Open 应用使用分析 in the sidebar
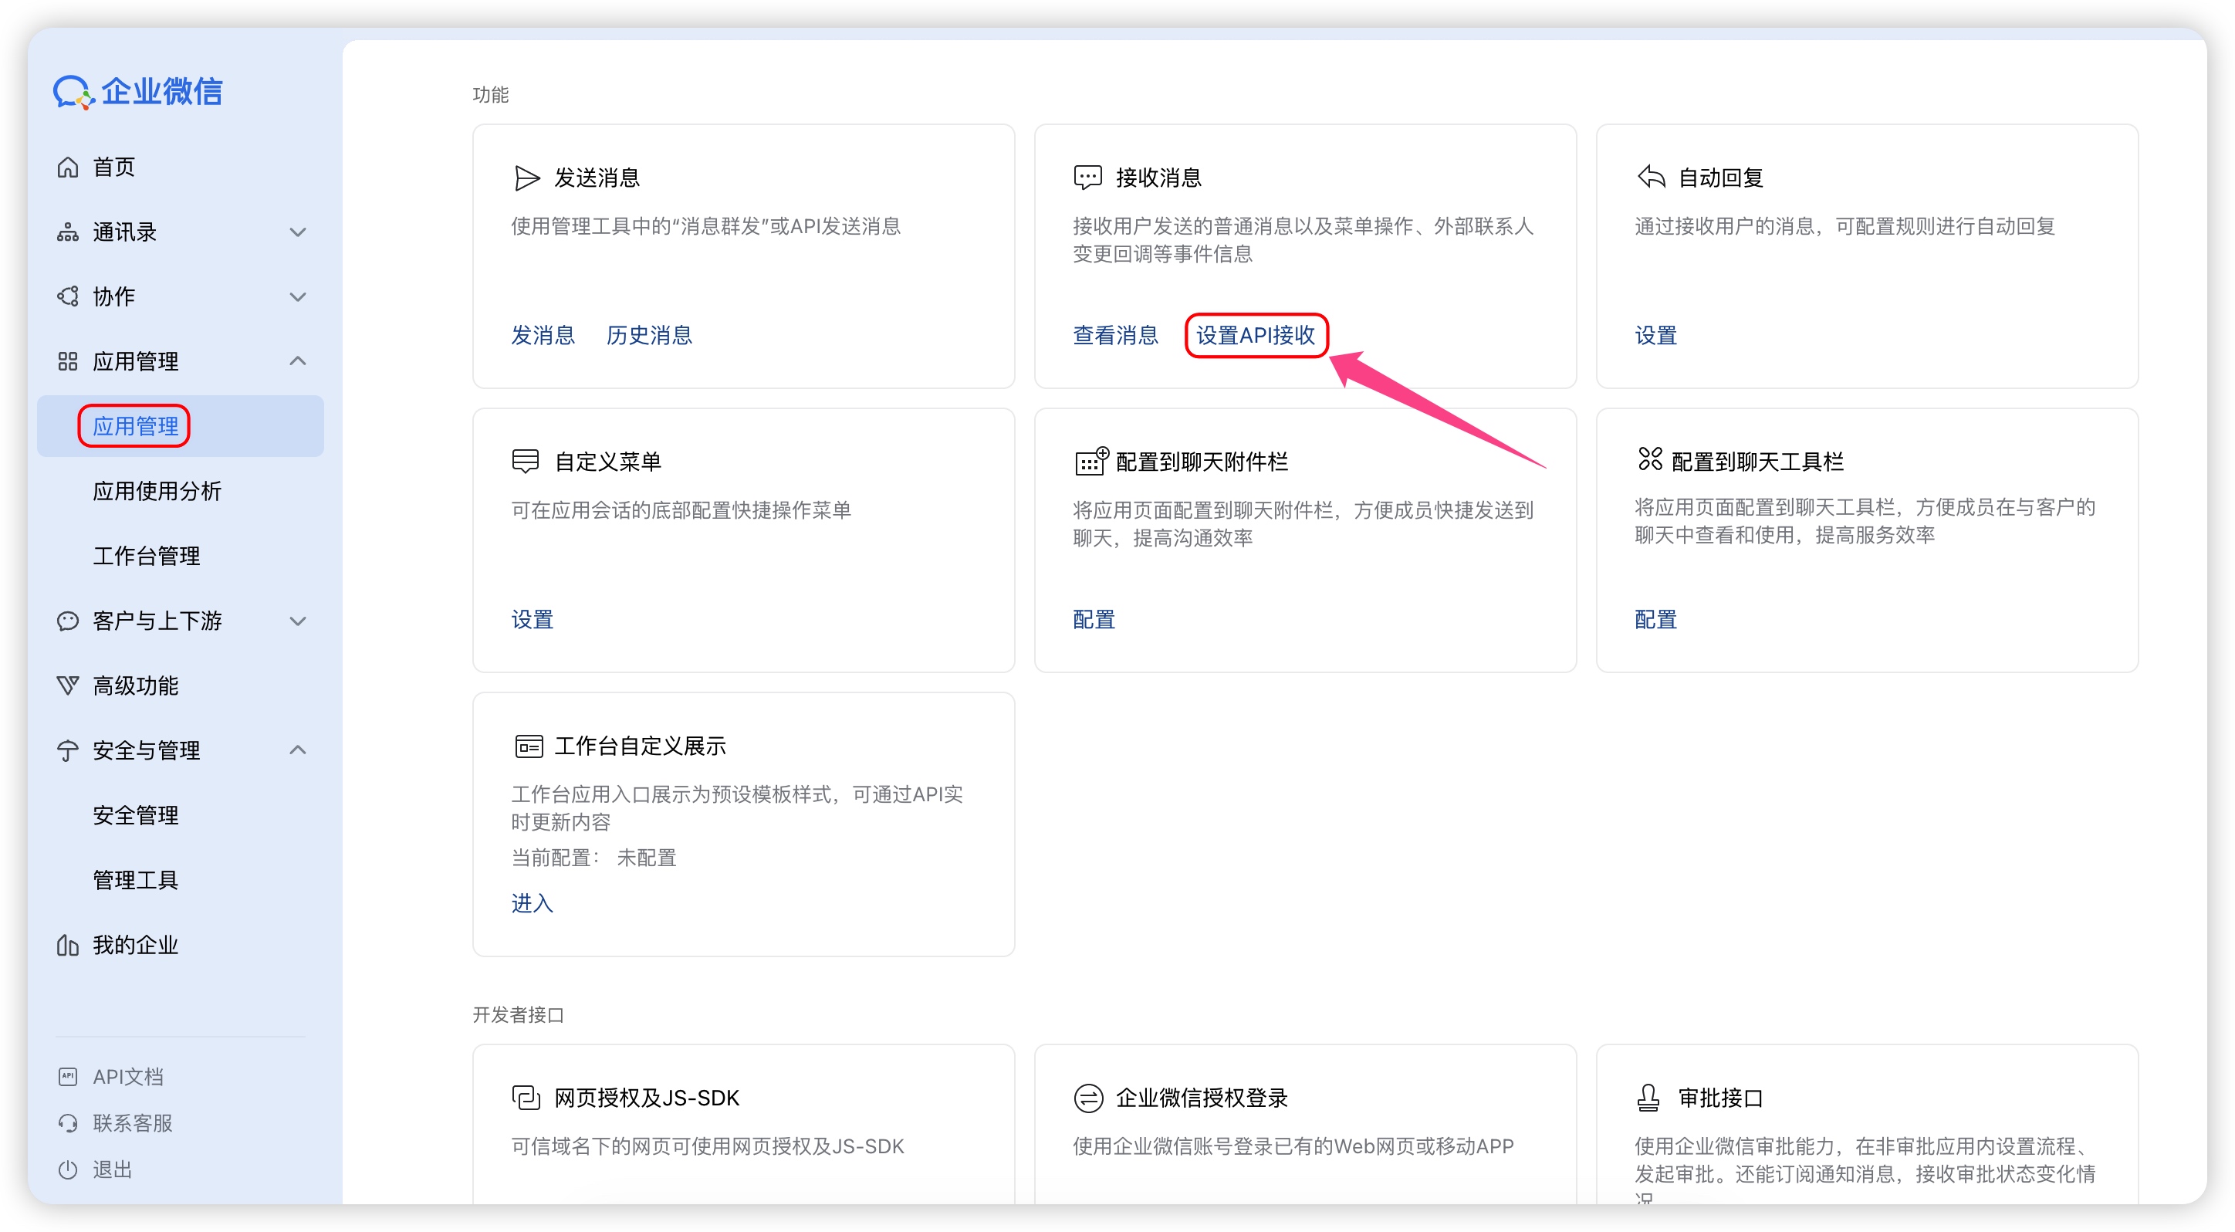Viewport: 2235px width, 1232px height. pyautogui.click(x=157, y=491)
